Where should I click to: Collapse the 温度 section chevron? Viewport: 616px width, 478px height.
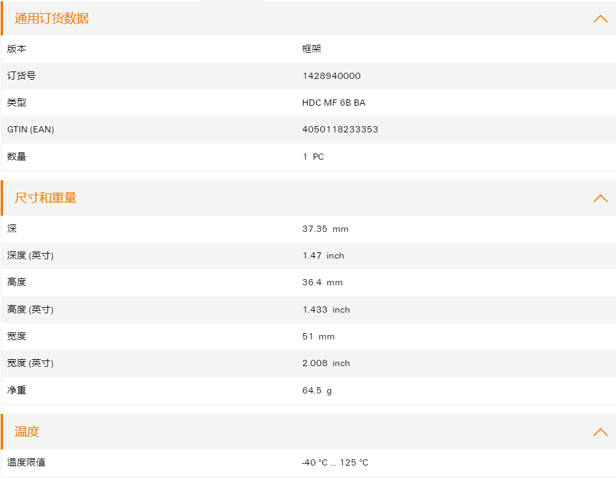[x=600, y=432]
